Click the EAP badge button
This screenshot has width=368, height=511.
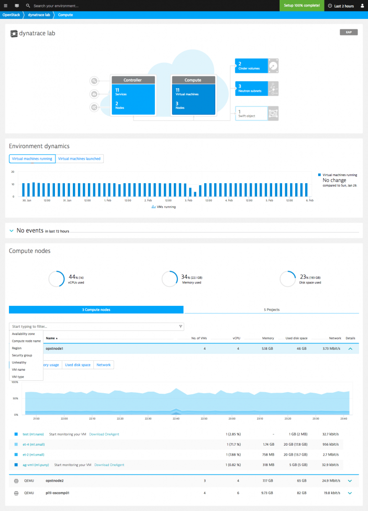click(x=349, y=32)
